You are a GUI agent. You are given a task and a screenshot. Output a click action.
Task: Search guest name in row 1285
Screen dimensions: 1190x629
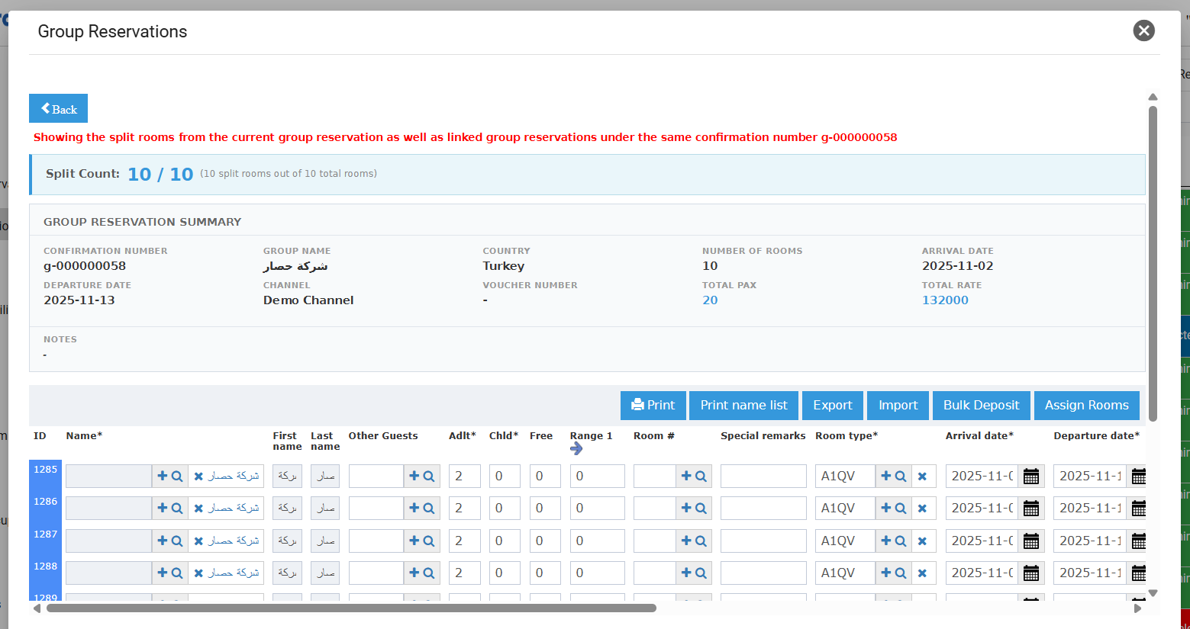[x=177, y=476]
